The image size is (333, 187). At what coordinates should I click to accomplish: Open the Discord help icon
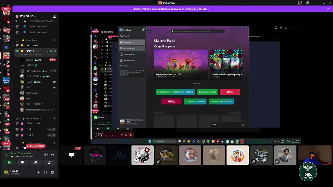coord(308,3)
